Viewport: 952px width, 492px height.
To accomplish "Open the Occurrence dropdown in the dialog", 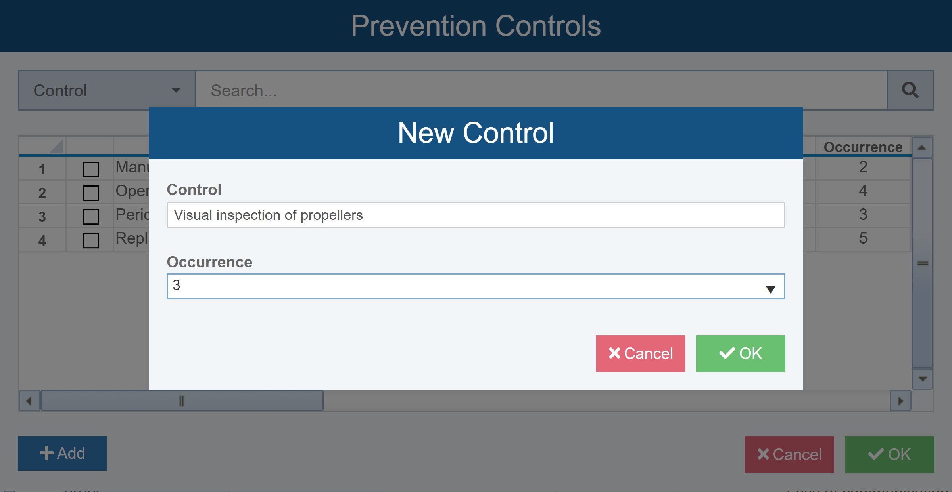I will [x=770, y=289].
